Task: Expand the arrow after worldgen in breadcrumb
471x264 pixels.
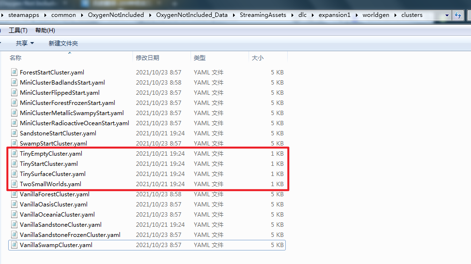Action: pyautogui.click(x=396, y=15)
